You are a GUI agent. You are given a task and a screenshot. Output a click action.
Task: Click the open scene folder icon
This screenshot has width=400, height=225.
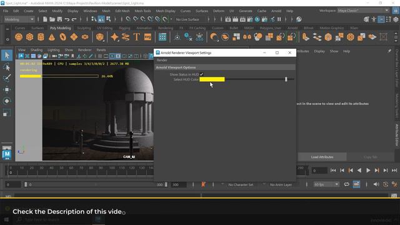click(52, 19)
